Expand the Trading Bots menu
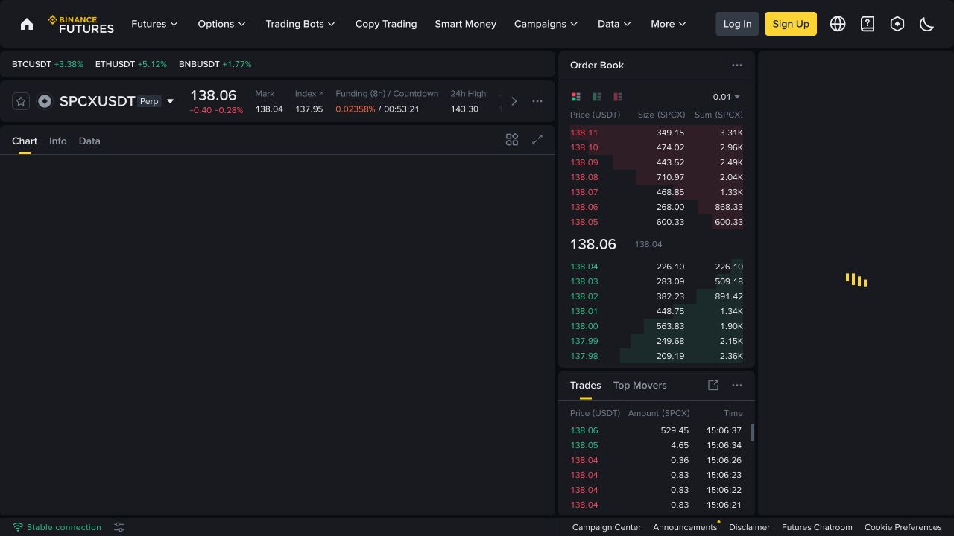 pyautogui.click(x=301, y=24)
